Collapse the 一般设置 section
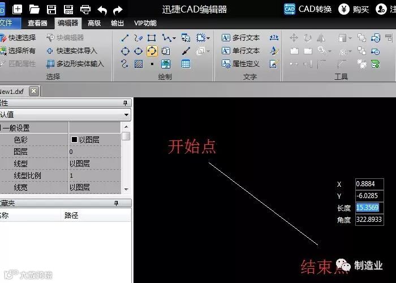Screen dimensions: 396x283 click(1, 128)
